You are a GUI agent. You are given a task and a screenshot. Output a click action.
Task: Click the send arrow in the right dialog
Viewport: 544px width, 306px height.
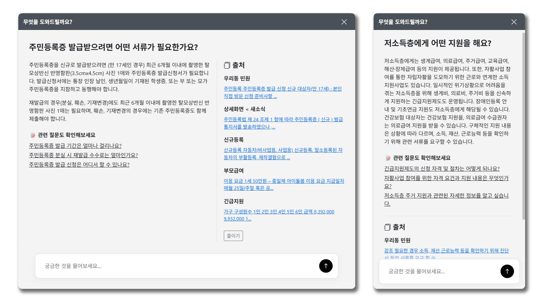(x=507, y=271)
